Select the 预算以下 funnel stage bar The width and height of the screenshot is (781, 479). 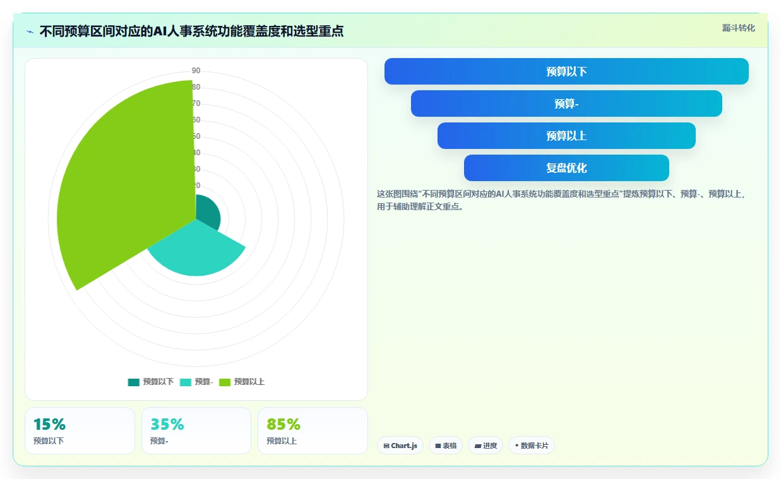pyautogui.click(x=566, y=71)
